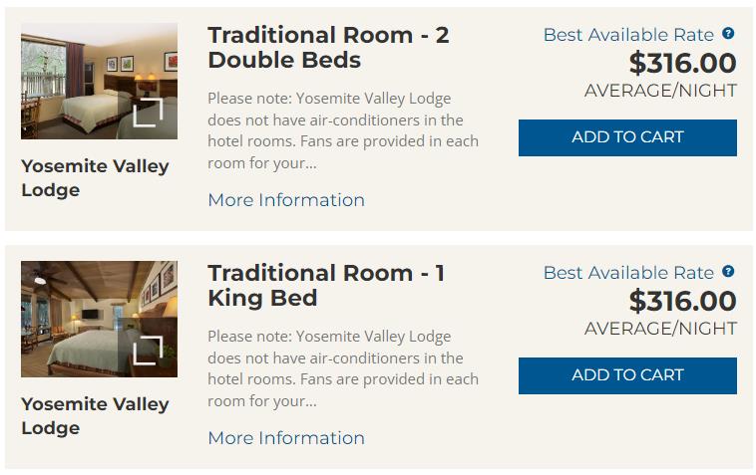Expand photo icon on 1 King Bed image
This screenshot has height=475, width=756.
click(148, 351)
